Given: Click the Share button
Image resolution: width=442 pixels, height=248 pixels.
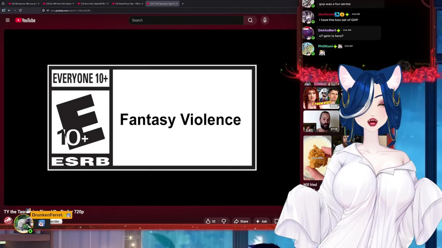Looking at the screenshot, I should (x=241, y=221).
